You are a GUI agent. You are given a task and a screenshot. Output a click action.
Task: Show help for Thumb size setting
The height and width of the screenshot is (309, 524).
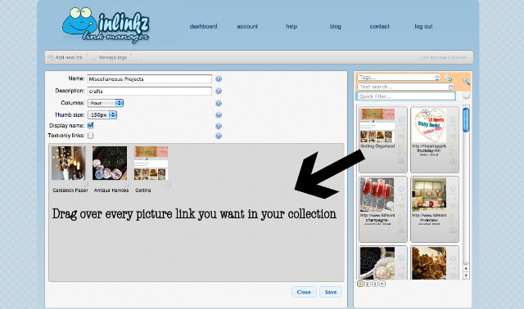(x=219, y=115)
